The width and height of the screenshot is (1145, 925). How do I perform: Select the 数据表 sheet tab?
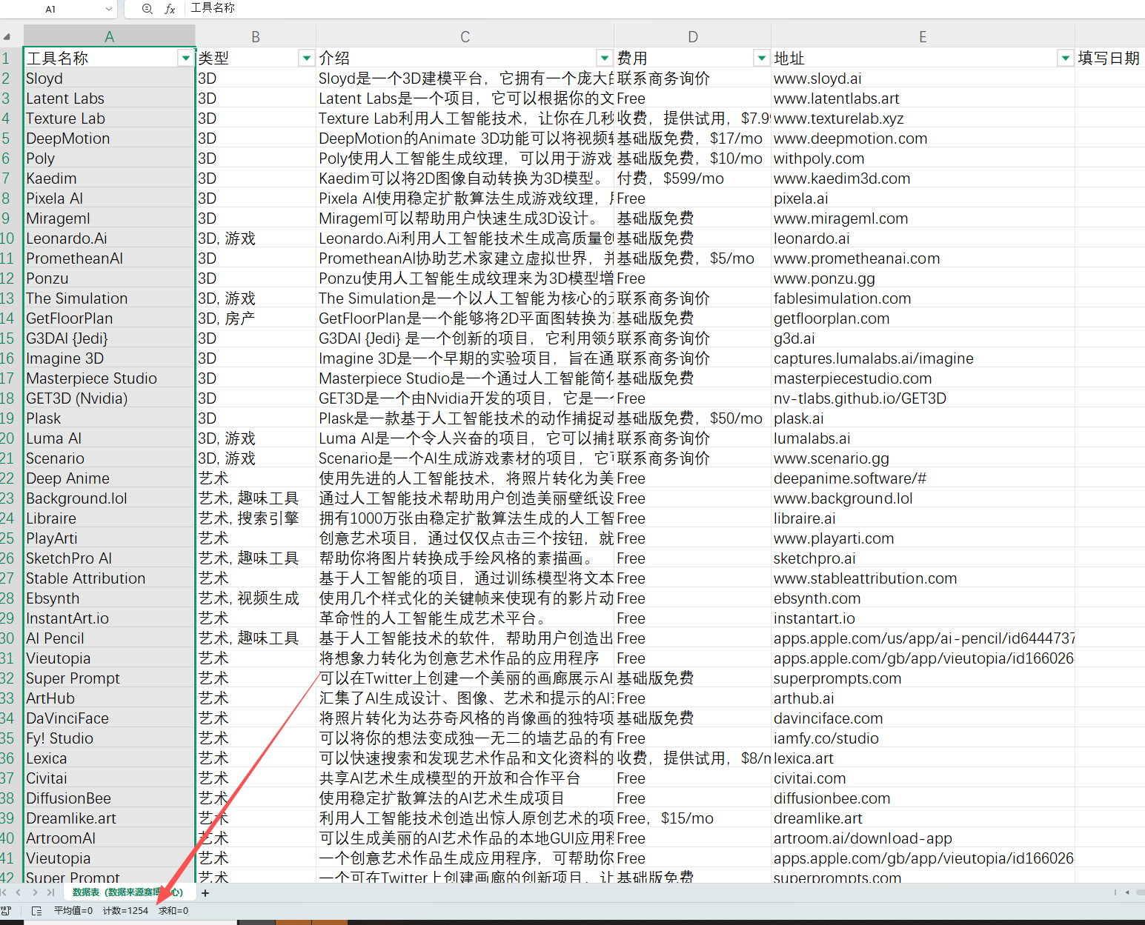click(x=127, y=892)
